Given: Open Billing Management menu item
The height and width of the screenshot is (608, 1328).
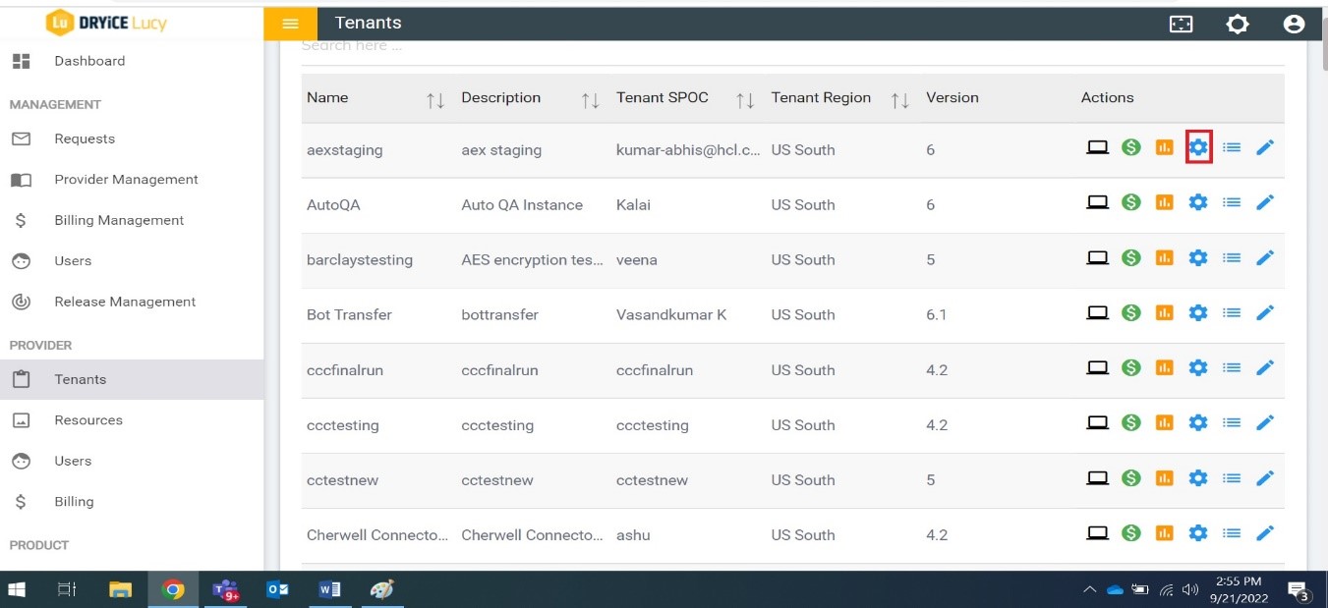Looking at the screenshot, I should click(x=119, y=220).
